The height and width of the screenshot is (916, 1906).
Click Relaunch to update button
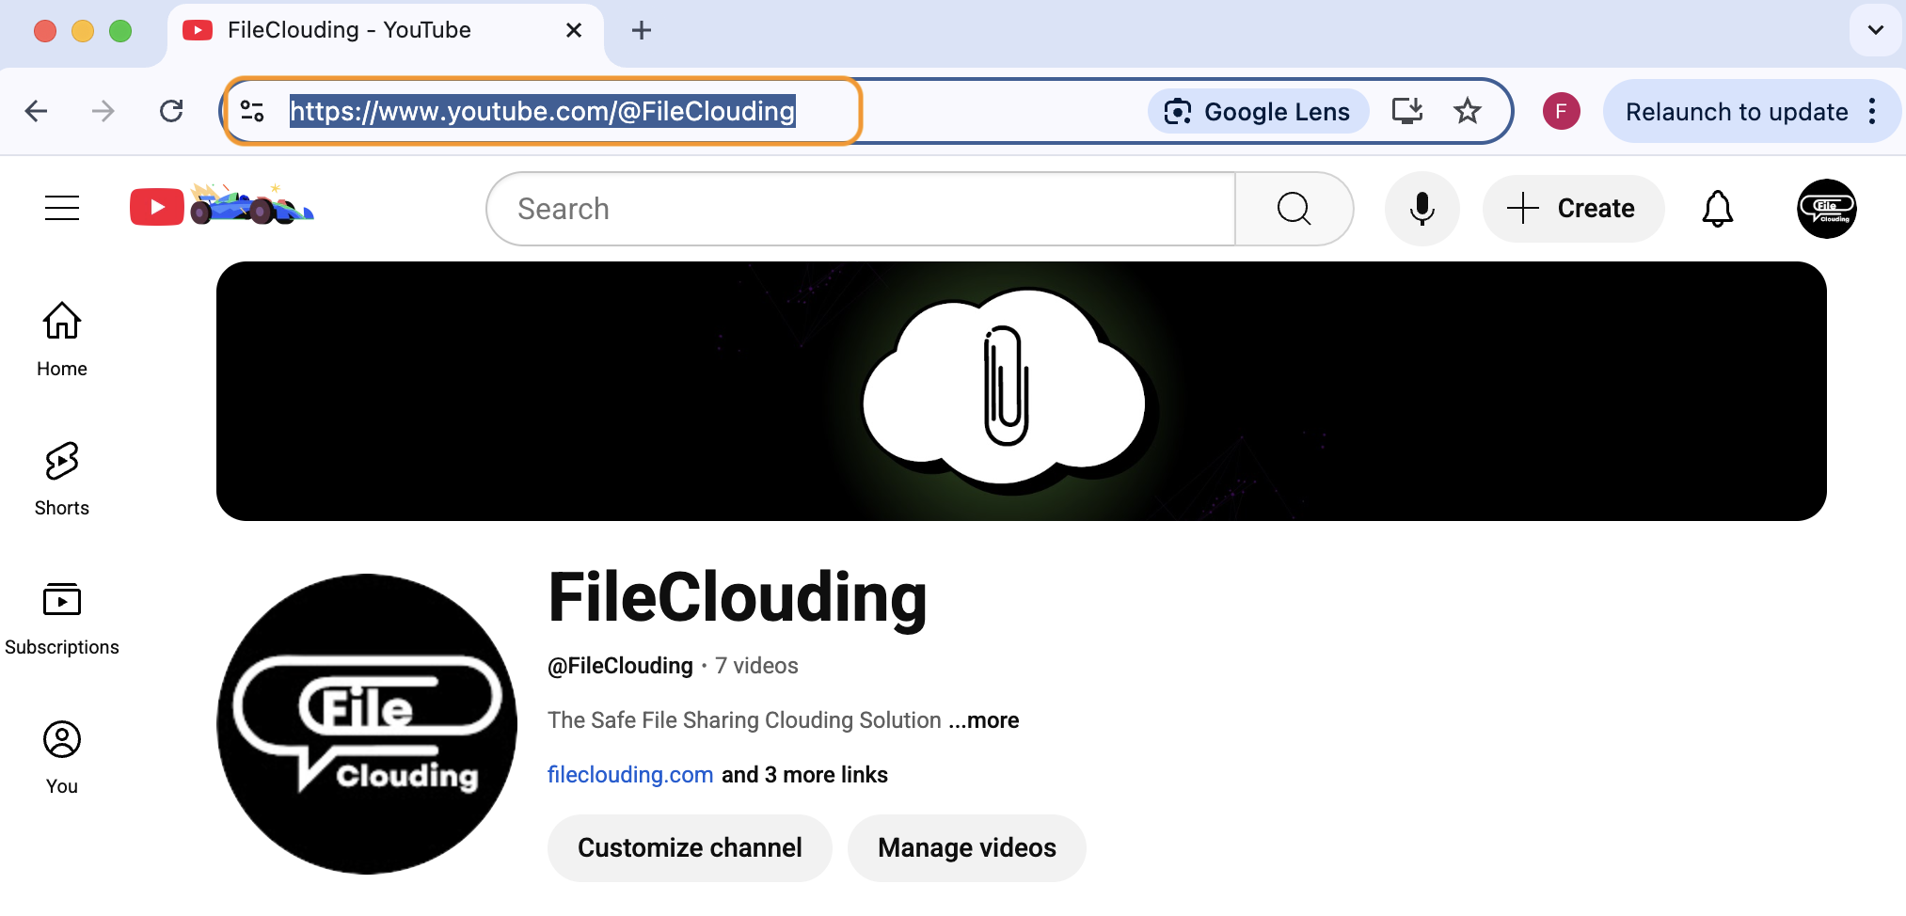1737,112
